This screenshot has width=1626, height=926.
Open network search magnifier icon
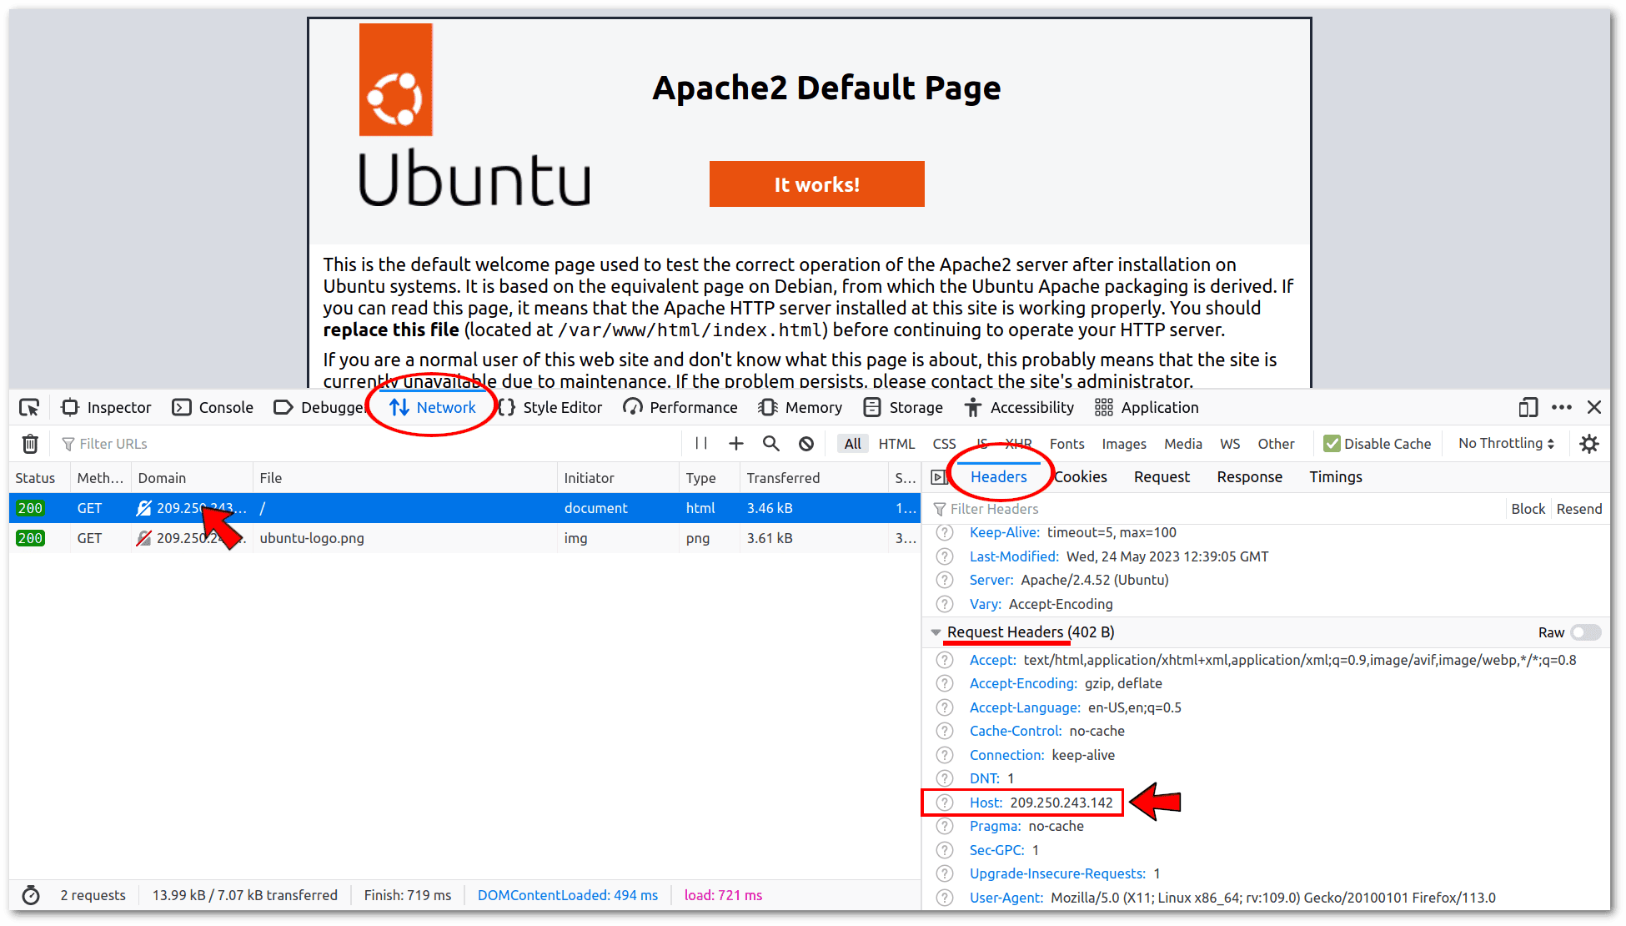point(771,444)
